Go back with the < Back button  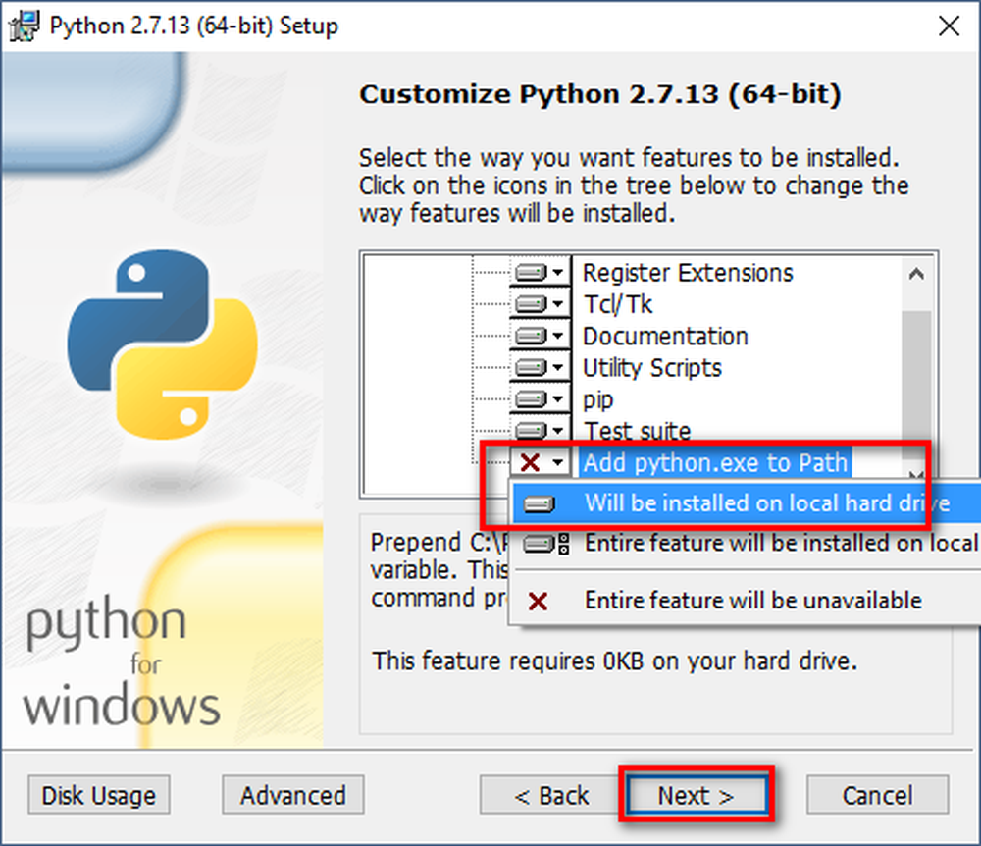[x=550, y=795]
